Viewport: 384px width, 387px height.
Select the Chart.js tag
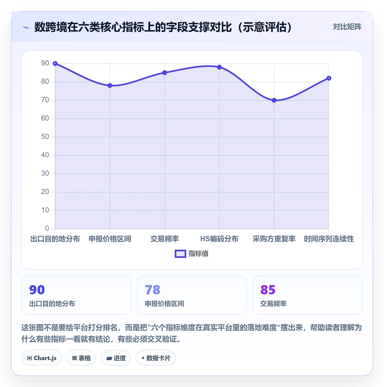tap(42, 358)
